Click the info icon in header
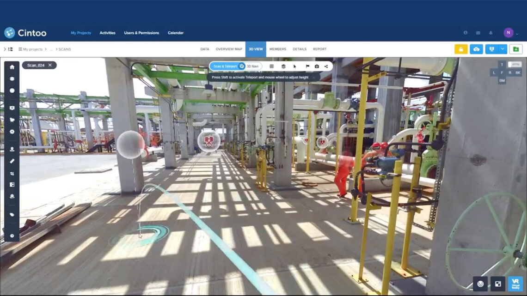 (x=466, y=33)
